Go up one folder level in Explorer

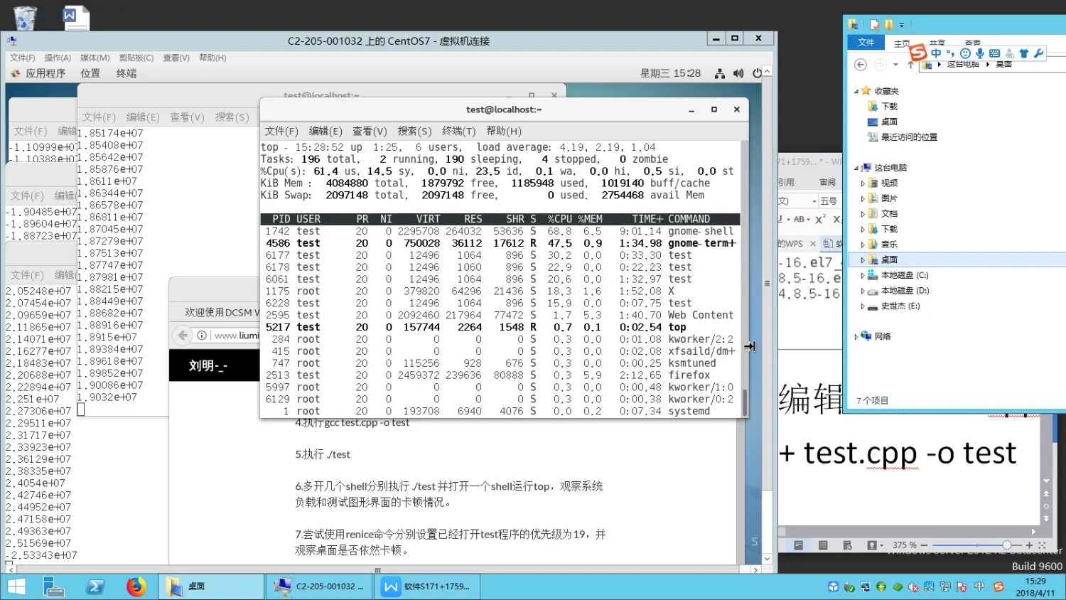point(910,65)
